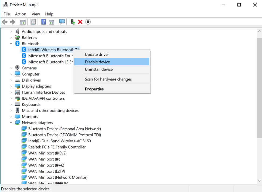The height and width of the screenshot is (192, 262).
Task: Click the Update device driver toolbar icon
Action: coord(73,22)
